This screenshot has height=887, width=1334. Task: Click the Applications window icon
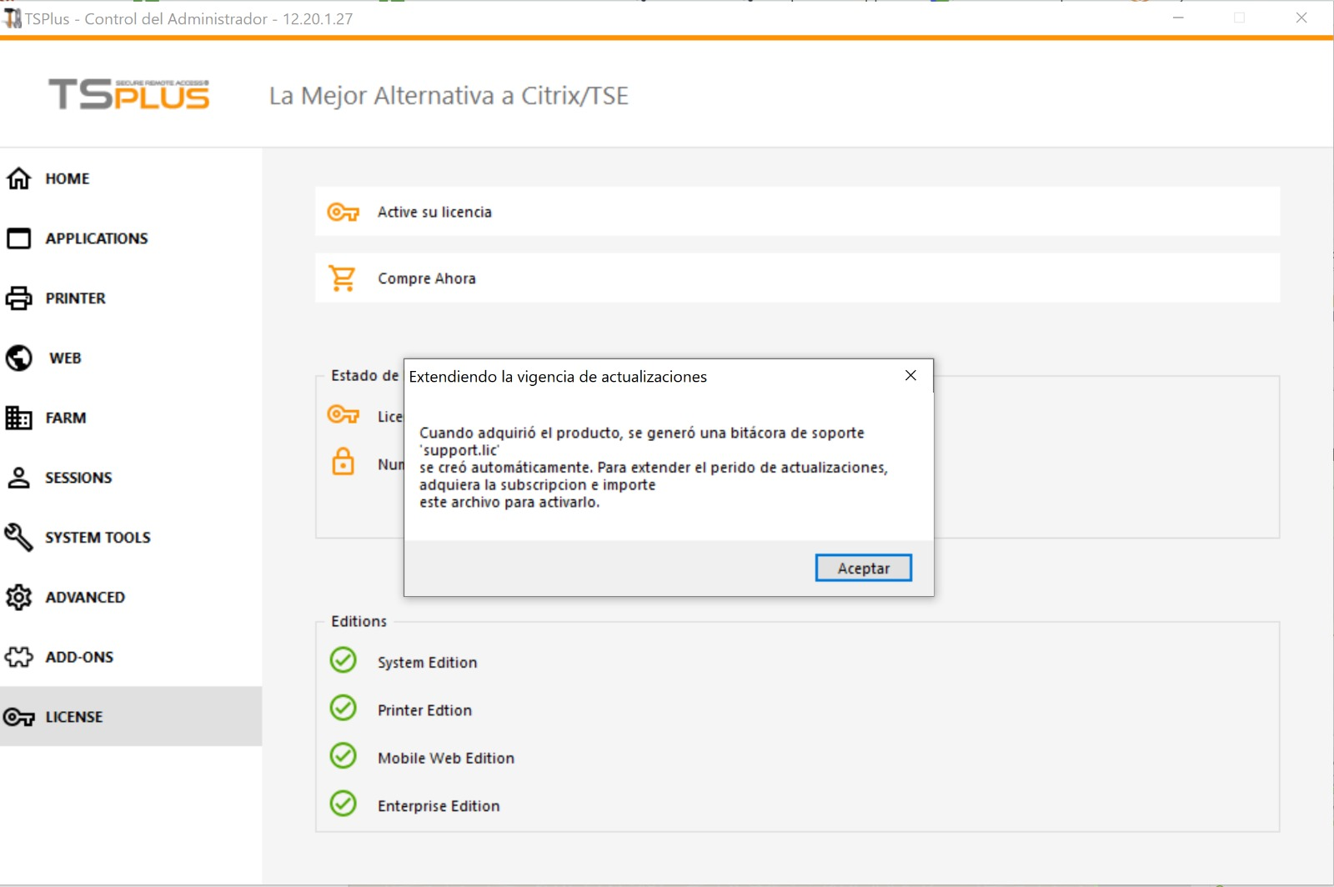point(18,238)
